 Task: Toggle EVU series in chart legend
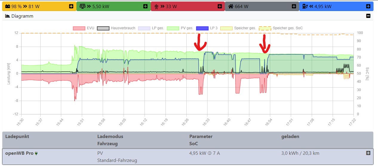[x=84, y=28]
